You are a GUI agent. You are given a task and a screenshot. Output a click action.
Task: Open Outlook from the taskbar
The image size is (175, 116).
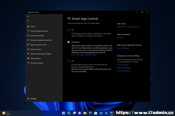pos(101,113)
